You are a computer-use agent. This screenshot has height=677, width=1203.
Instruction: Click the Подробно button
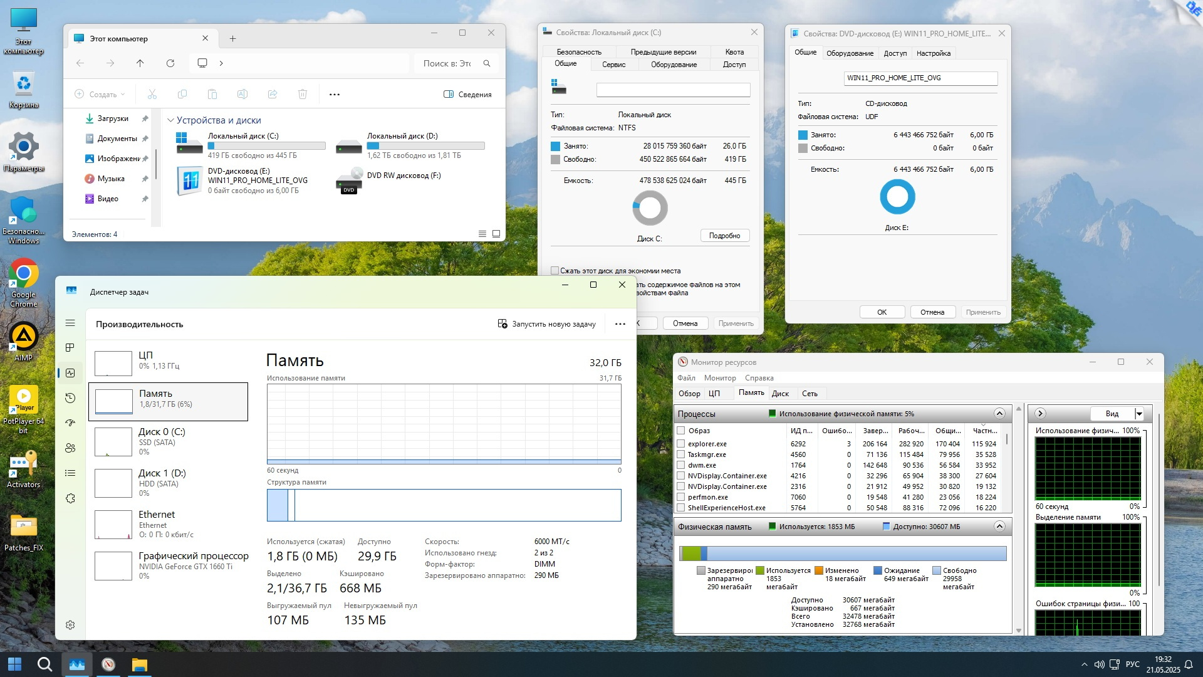pos(724,236)
